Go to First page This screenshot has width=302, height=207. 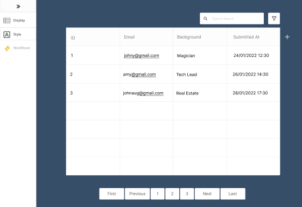point(112,194)
